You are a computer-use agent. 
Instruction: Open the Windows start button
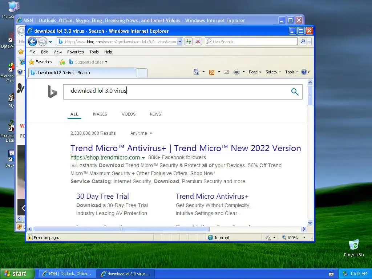point(17,274)
